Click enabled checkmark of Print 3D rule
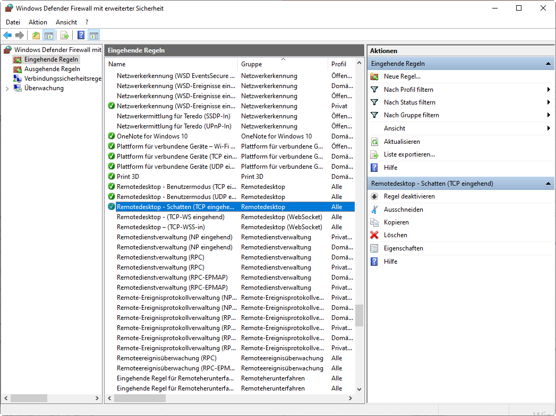The width and height of the screenshot is (556, 416). point(111,176)
